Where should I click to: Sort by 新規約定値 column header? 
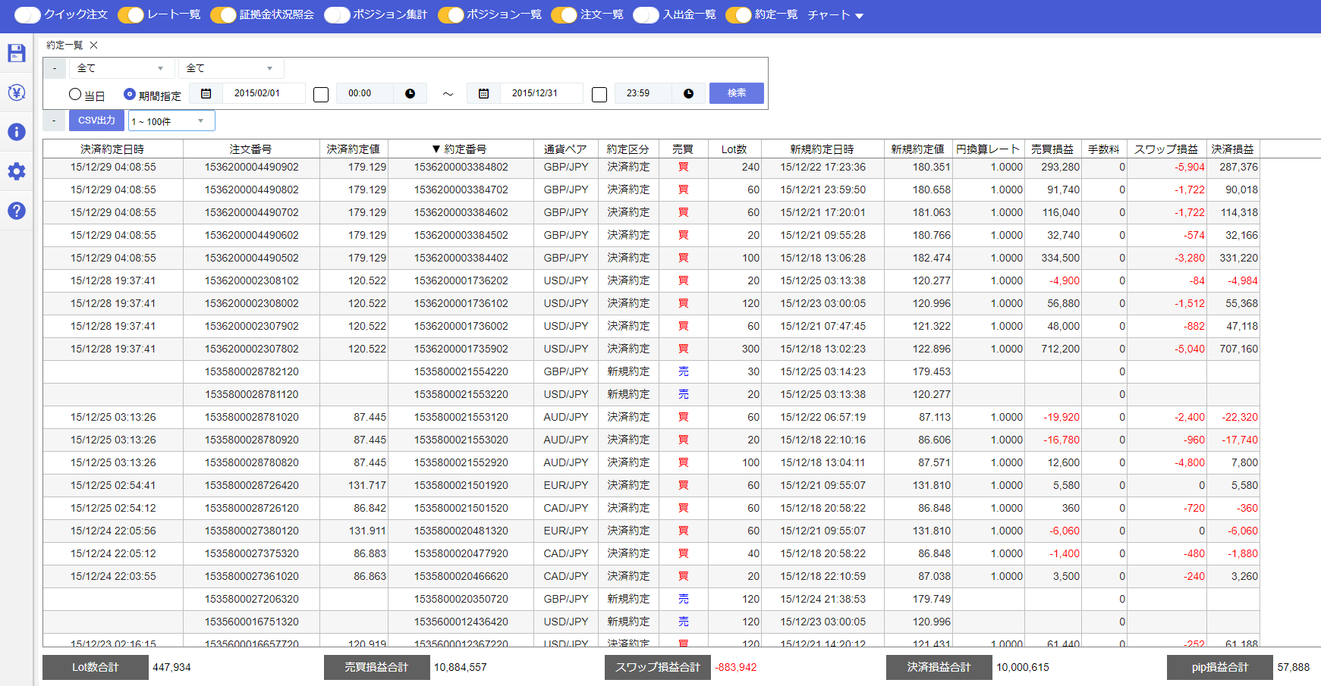pos(918,149)
